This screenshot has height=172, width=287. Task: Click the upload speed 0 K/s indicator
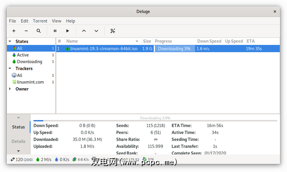point(62,160)
